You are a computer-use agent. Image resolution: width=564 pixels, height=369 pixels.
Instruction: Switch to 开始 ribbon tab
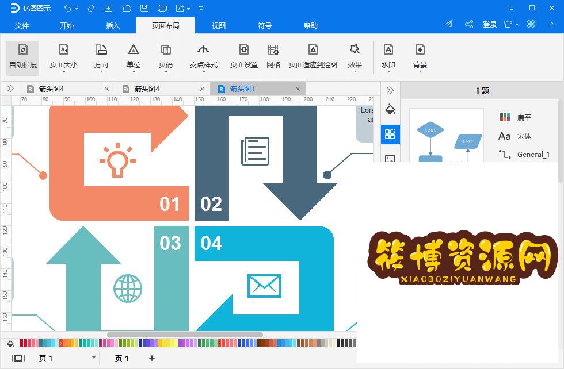67,25
